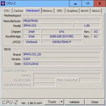106x106 pixels.
Task: Click the southbridge revision A1 value
Action: pyautogui.click(x=96, y=36)
